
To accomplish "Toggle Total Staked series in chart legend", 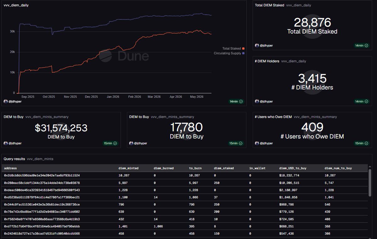I will tap(233, 49).
